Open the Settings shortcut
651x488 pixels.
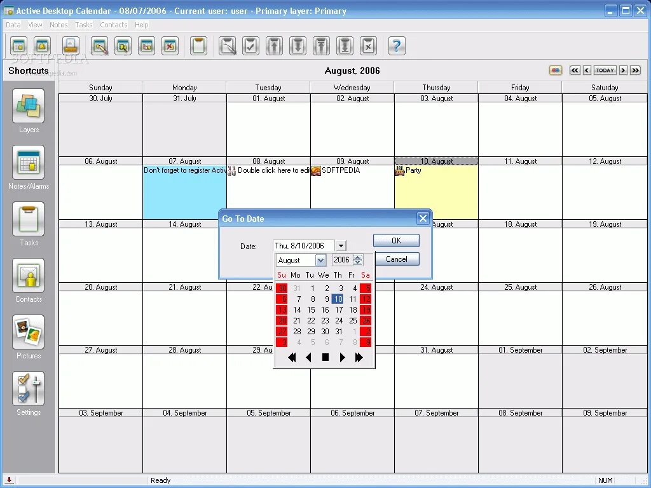pos(28,388)
